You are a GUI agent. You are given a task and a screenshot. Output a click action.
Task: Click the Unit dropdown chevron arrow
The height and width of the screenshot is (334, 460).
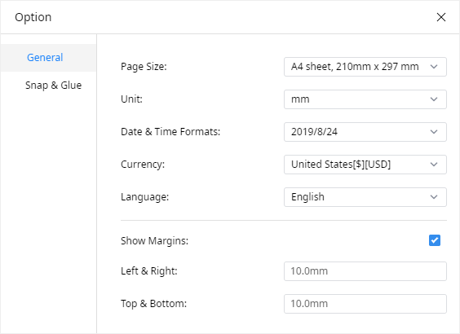(x=434, y=99)
